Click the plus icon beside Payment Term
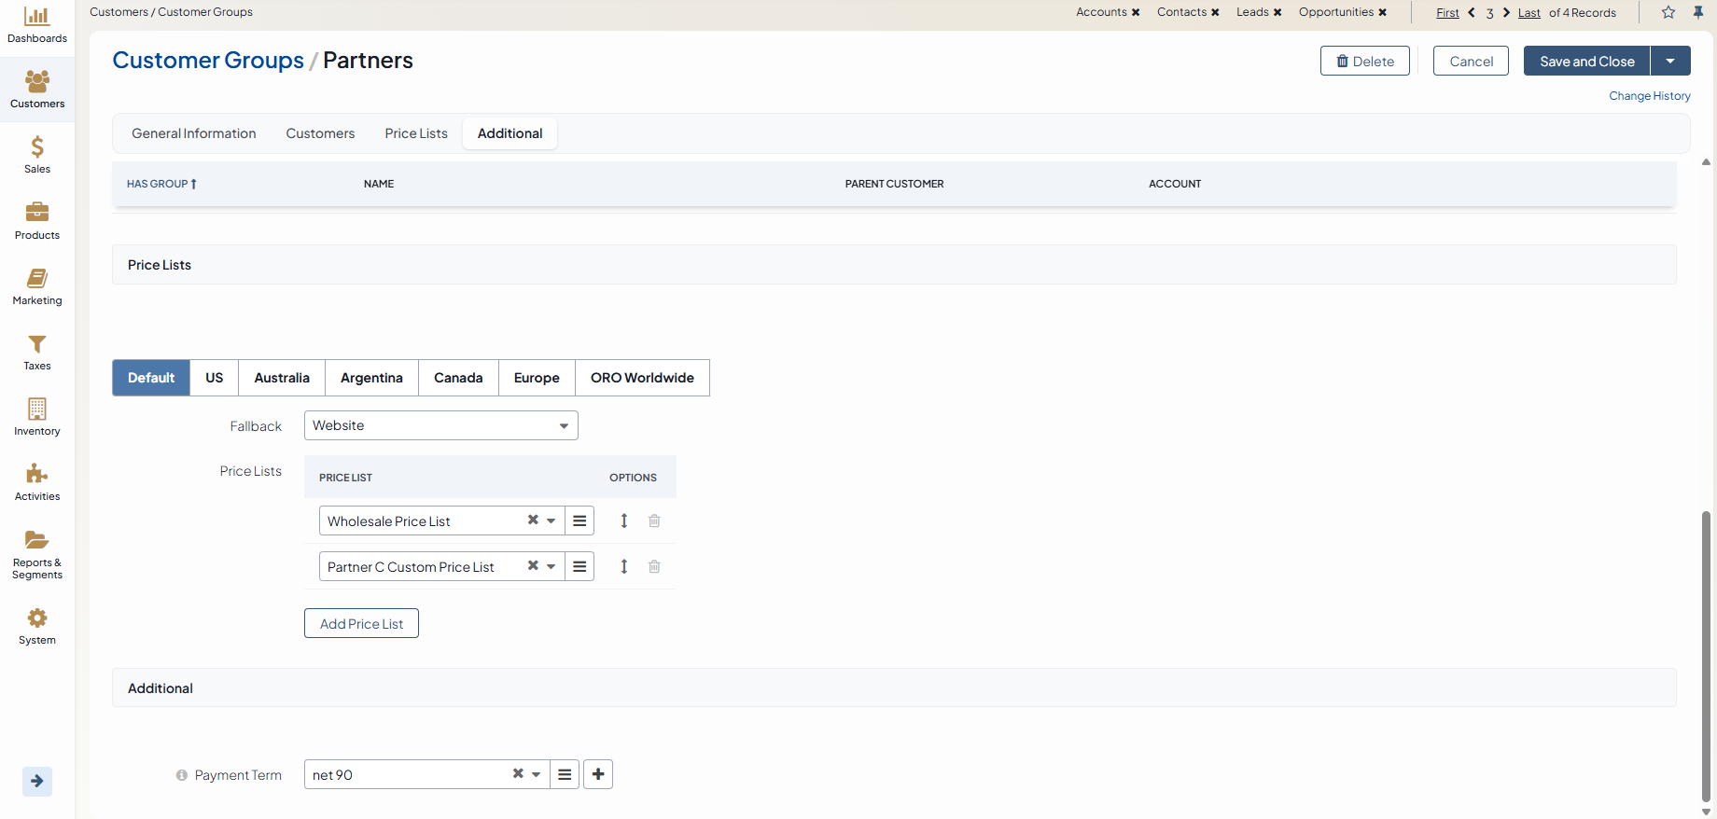The height and width of the screenshot is (819, 1717). 598,774
